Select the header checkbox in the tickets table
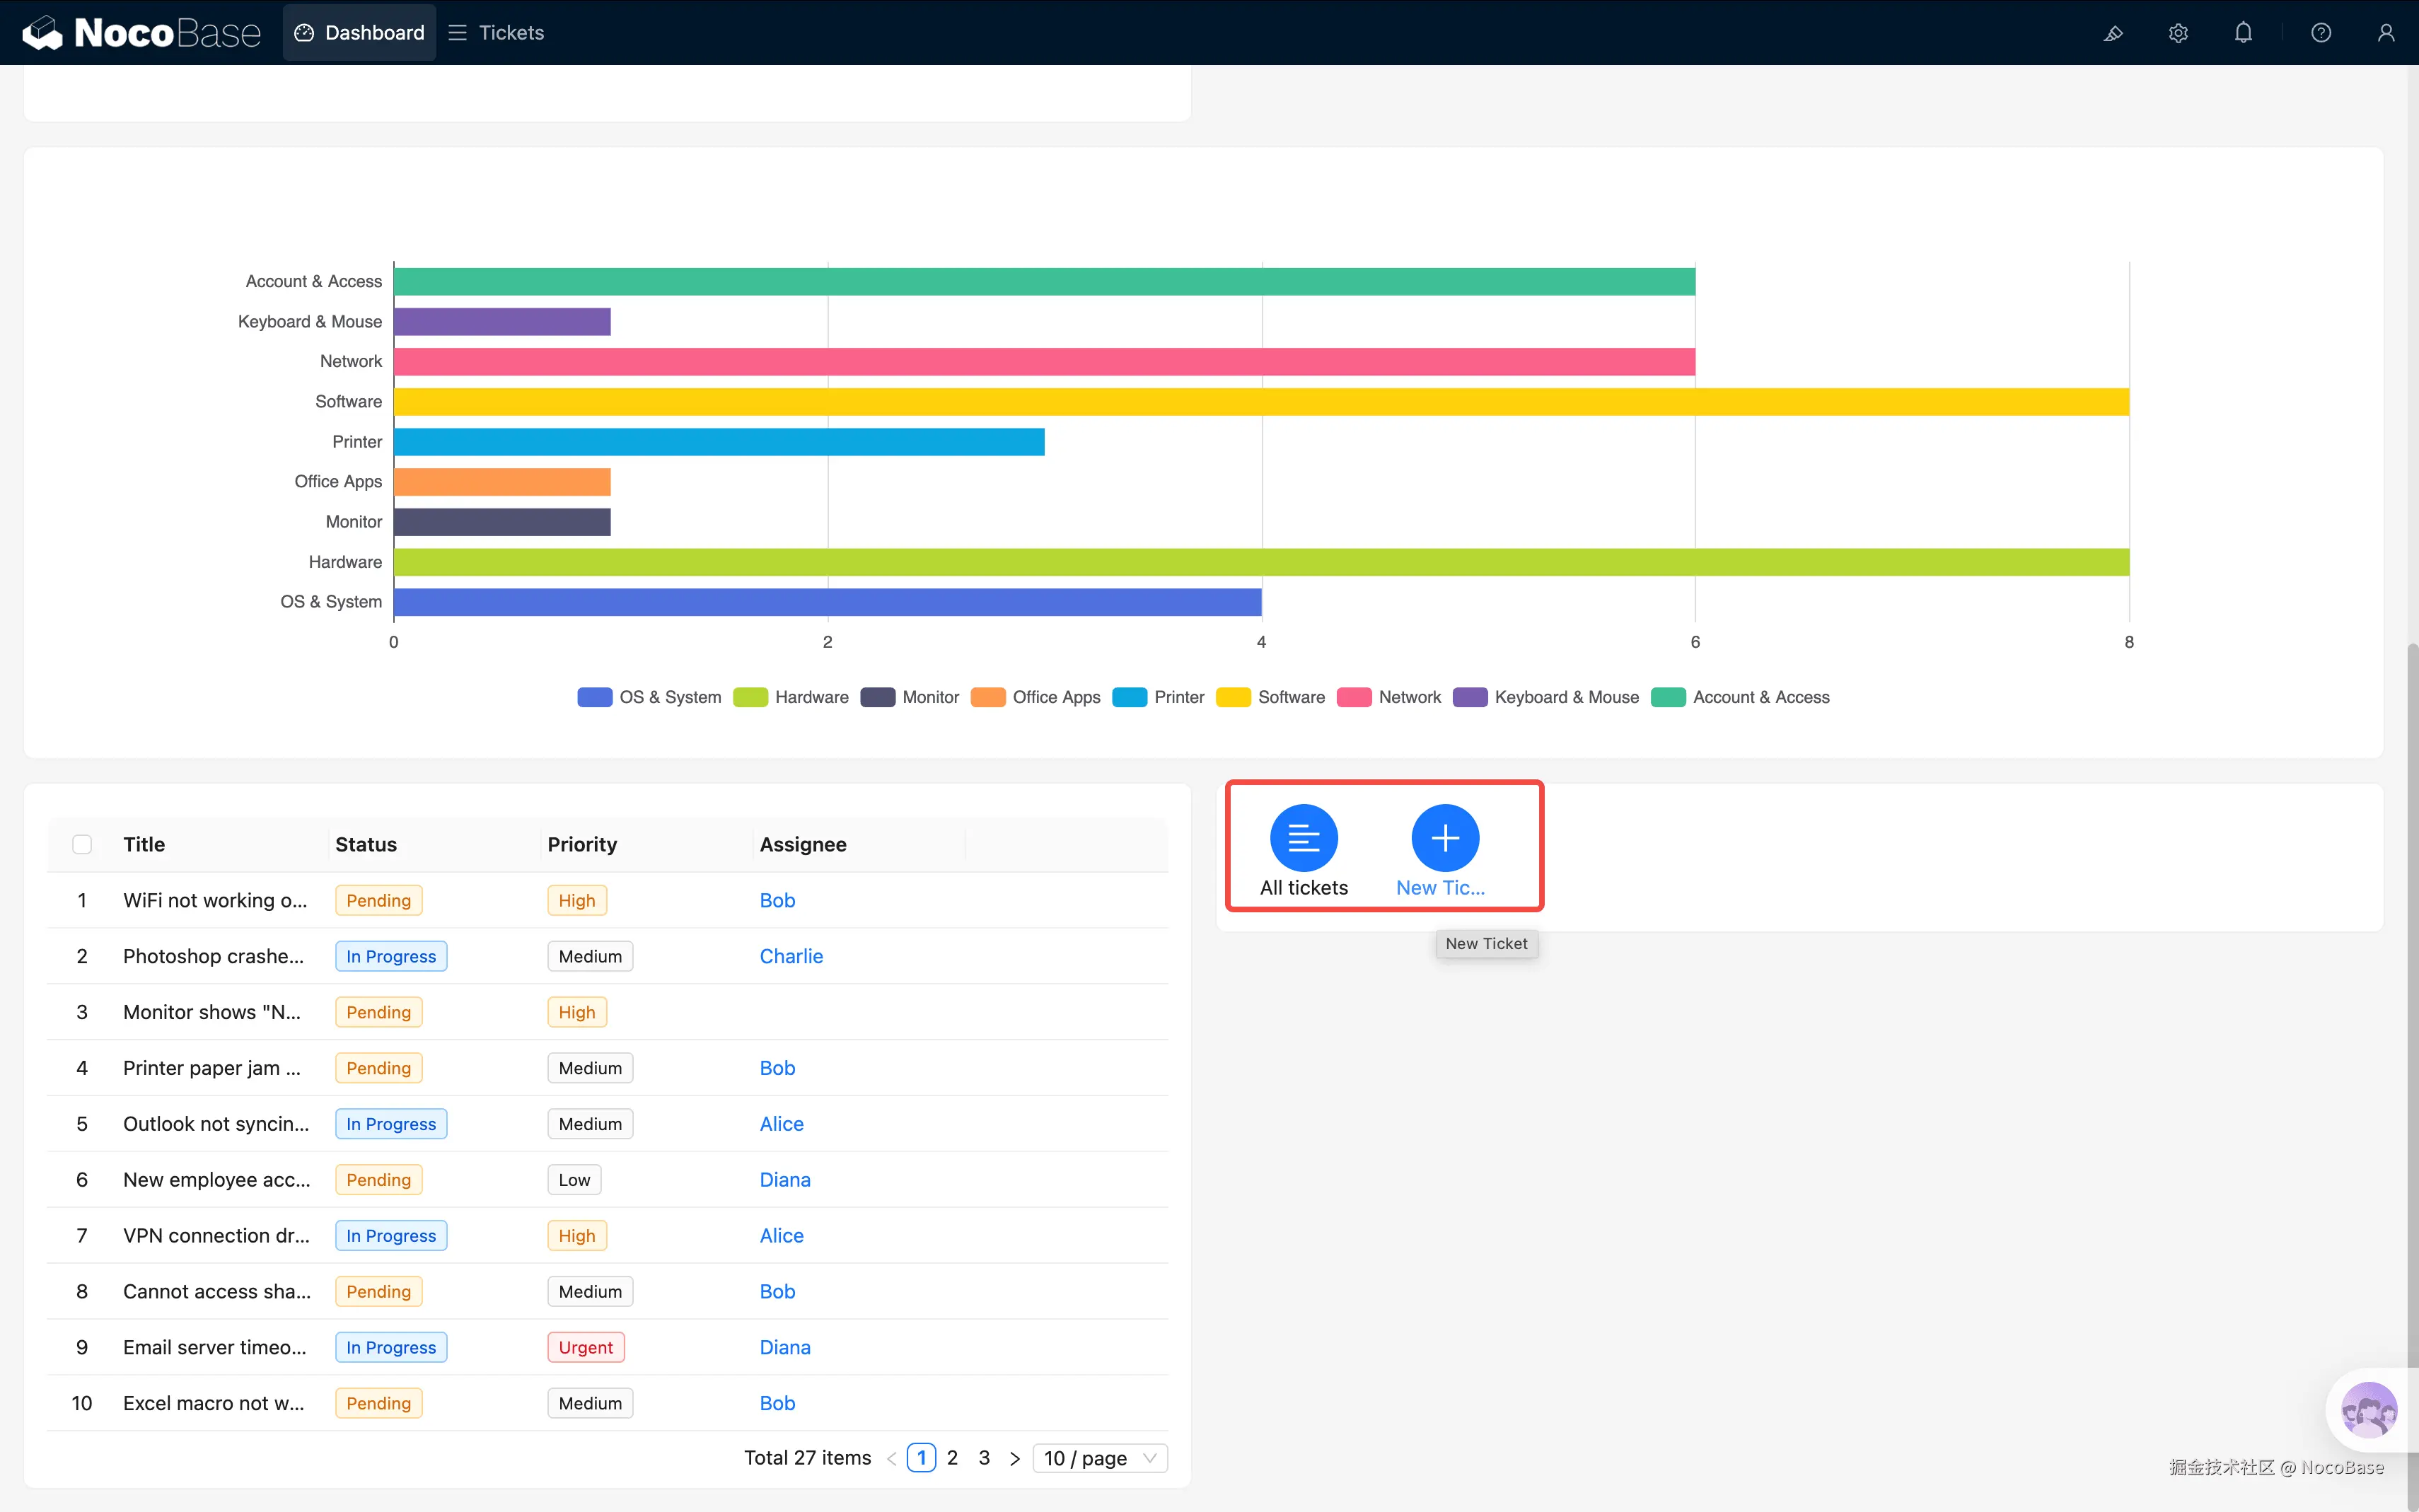 coord(81,844)
